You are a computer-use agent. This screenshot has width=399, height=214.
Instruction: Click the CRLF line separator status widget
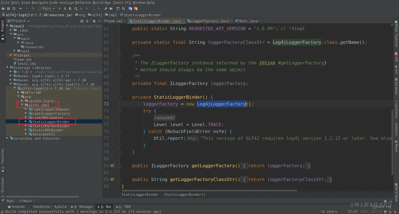click(x=364, y=212)
